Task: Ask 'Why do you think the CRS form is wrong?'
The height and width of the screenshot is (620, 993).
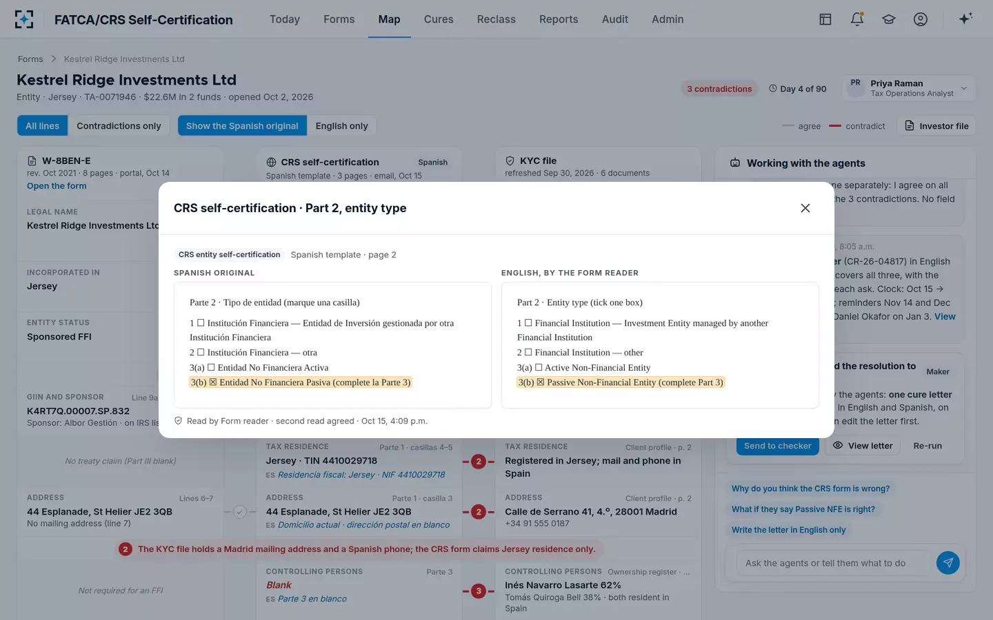Action: [810, 488]
